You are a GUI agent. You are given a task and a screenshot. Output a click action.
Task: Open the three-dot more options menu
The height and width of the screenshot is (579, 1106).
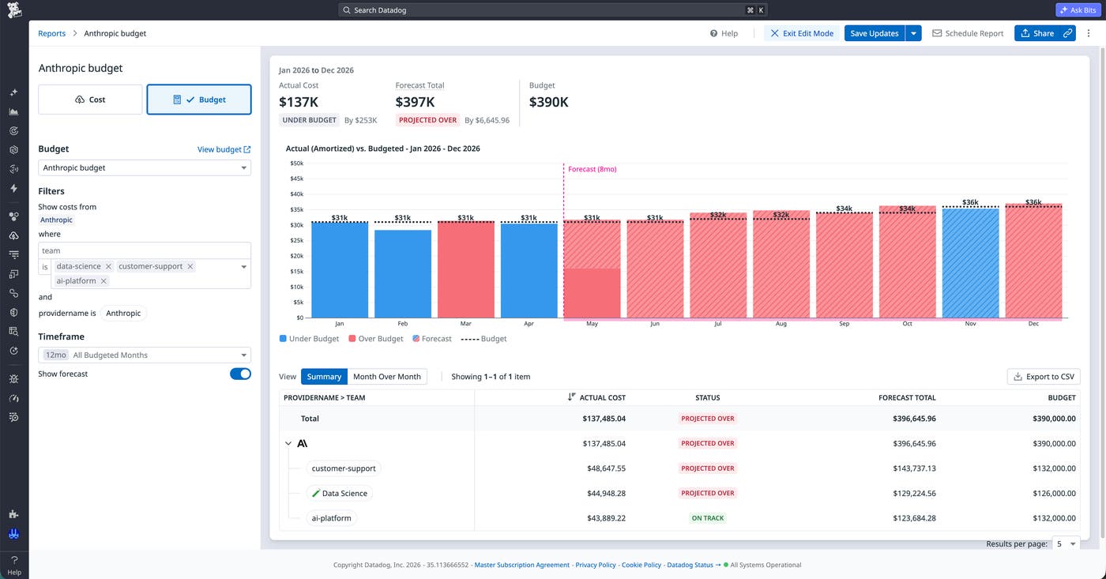click(1089, 33)
